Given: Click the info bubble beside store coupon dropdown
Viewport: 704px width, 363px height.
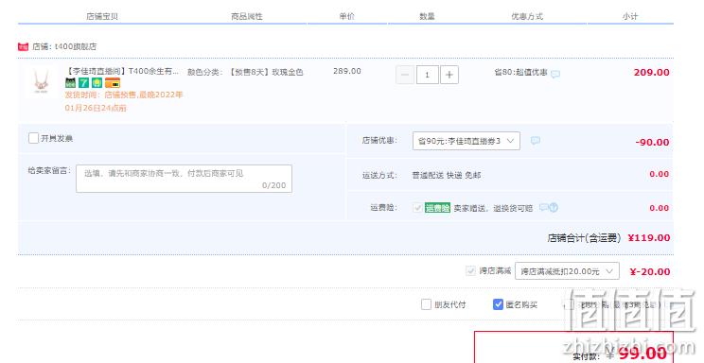Looking at the screenshot, I should (x=536, y=141).
